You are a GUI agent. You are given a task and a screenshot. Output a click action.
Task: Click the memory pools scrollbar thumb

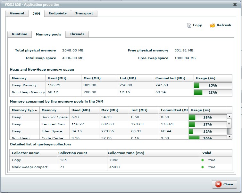pos(229,124)
